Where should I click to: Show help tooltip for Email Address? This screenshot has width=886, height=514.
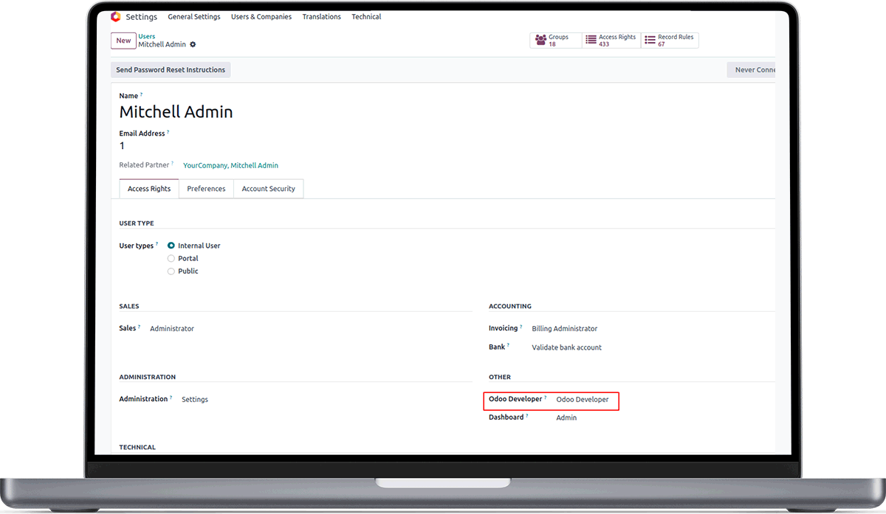tap(168, 132)
